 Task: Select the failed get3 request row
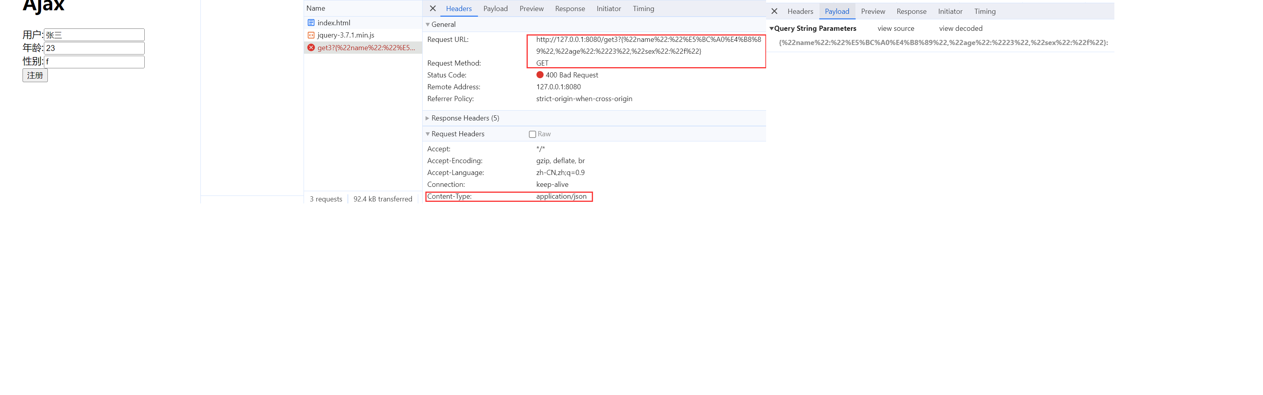(363, 47)
